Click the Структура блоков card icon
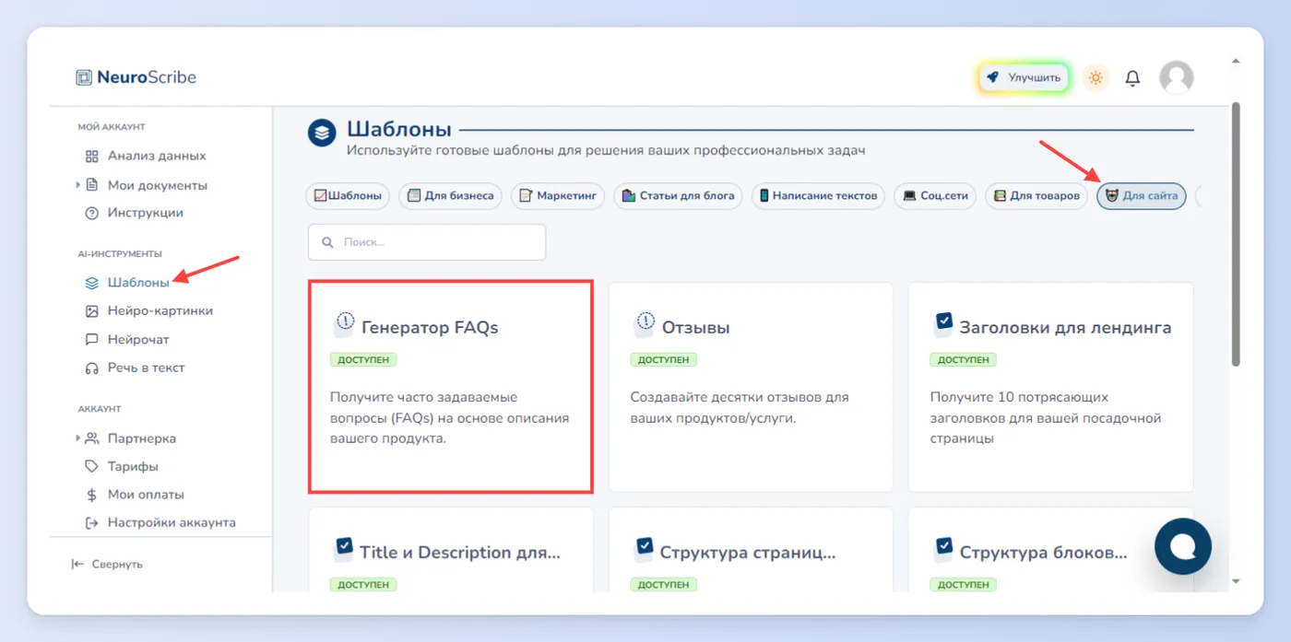This screenshot has width=1291, height=642. coord(942,549)
